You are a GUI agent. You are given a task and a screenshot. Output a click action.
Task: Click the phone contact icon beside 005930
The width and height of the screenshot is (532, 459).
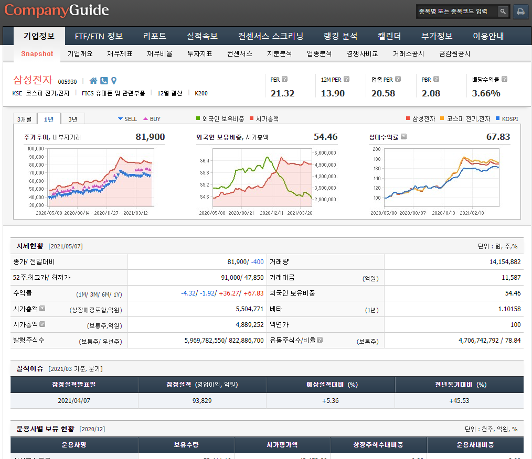click(x=104, y=81)
